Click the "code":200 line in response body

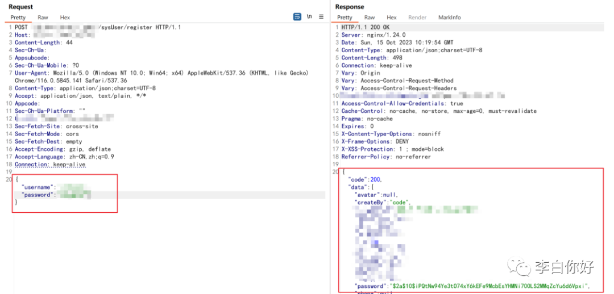pyautogui.click(x=365, y=180)
